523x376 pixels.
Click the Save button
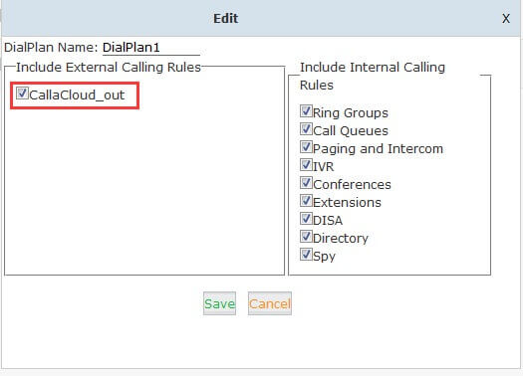click(219, 303)
